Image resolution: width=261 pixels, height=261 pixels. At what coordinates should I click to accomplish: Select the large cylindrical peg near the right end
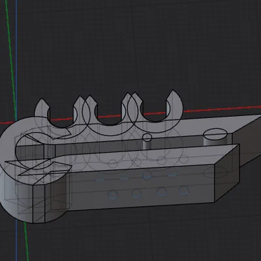coord(216,137)
